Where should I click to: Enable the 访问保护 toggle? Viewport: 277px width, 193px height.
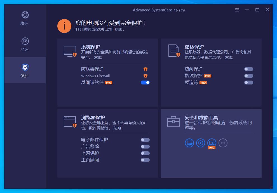[249, 69]
